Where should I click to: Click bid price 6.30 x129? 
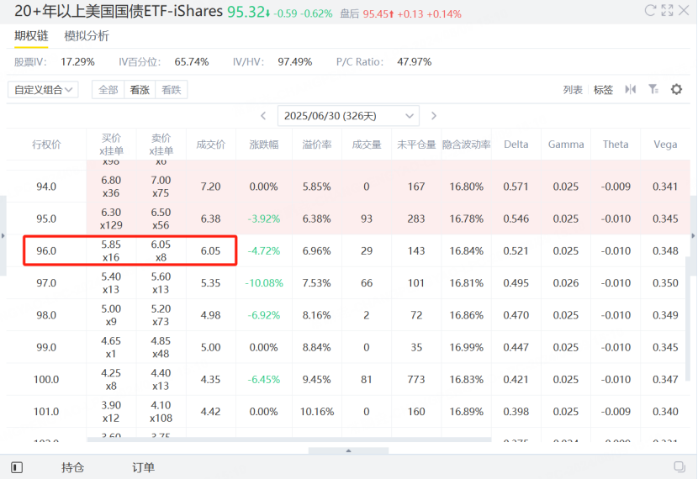coord(111,218)
